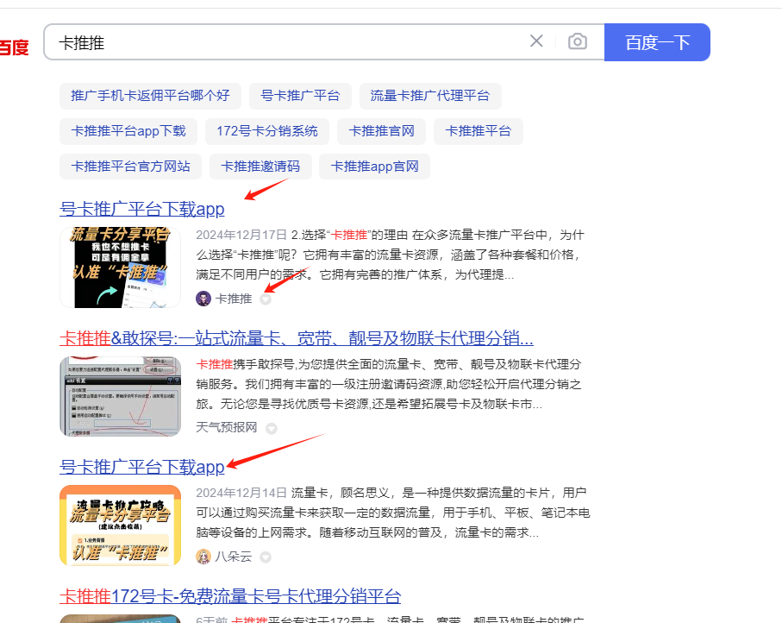Open thumbnail of 天气预报网 result
Image resolution: width=782 pixels, height=623 pixels.
pyautogui.click(x=120, y=396)
